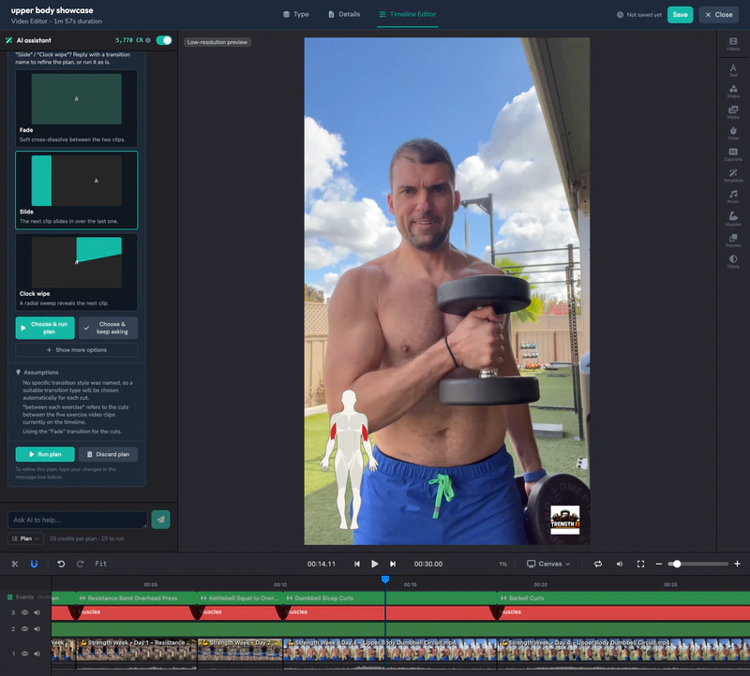The image size is (750, 676).
Task: Open the Captions tool
Action: pos(733,154)
